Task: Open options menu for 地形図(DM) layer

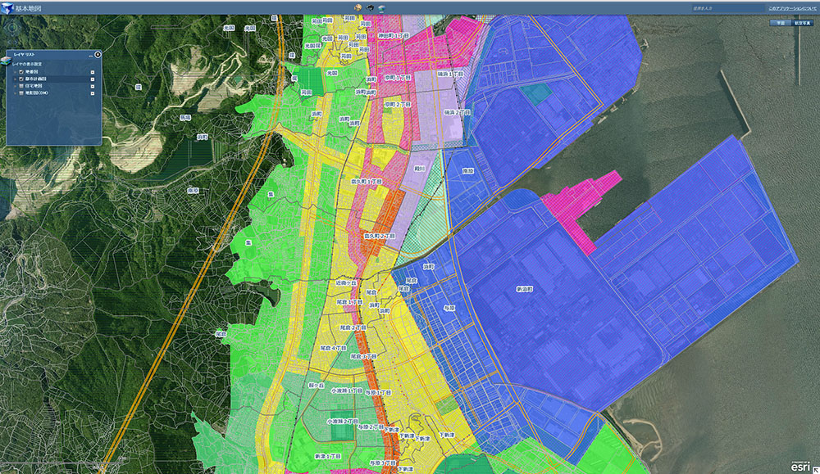Action: click(93, 93)
